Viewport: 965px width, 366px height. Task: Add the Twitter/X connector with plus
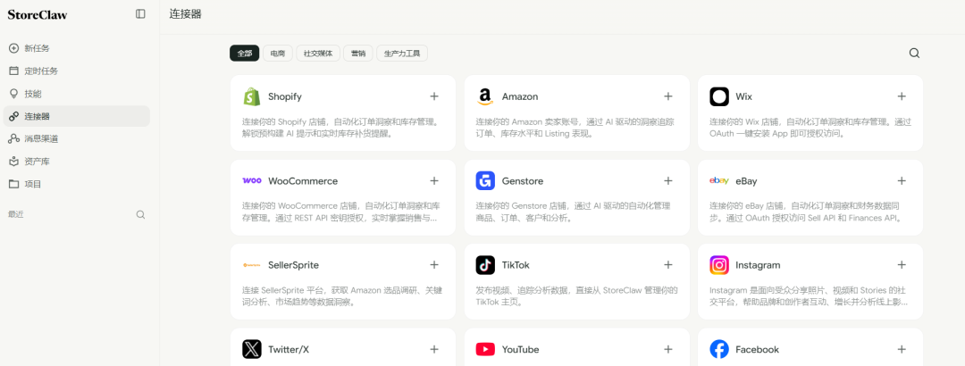[434, 349]
